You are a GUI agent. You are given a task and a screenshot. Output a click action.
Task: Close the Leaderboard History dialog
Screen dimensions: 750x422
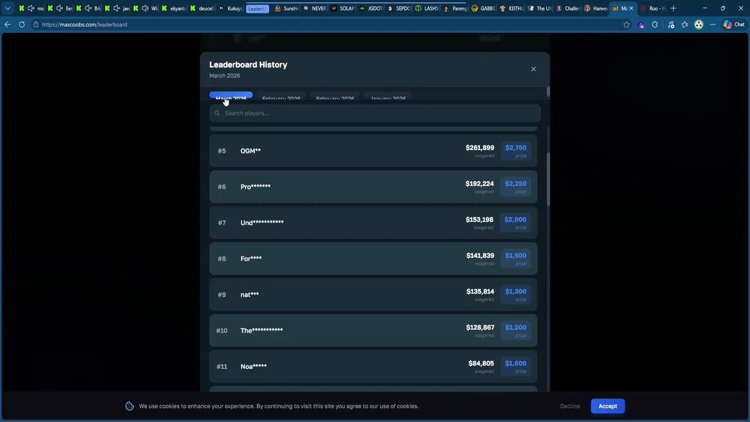(533, 69)
